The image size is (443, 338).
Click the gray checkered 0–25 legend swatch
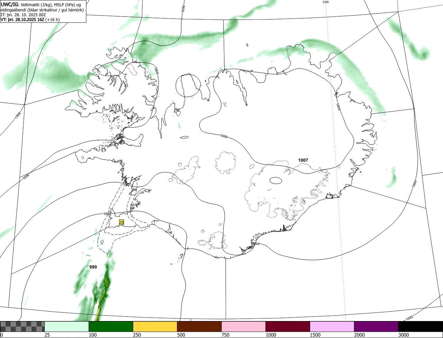(x=22, y=327)
